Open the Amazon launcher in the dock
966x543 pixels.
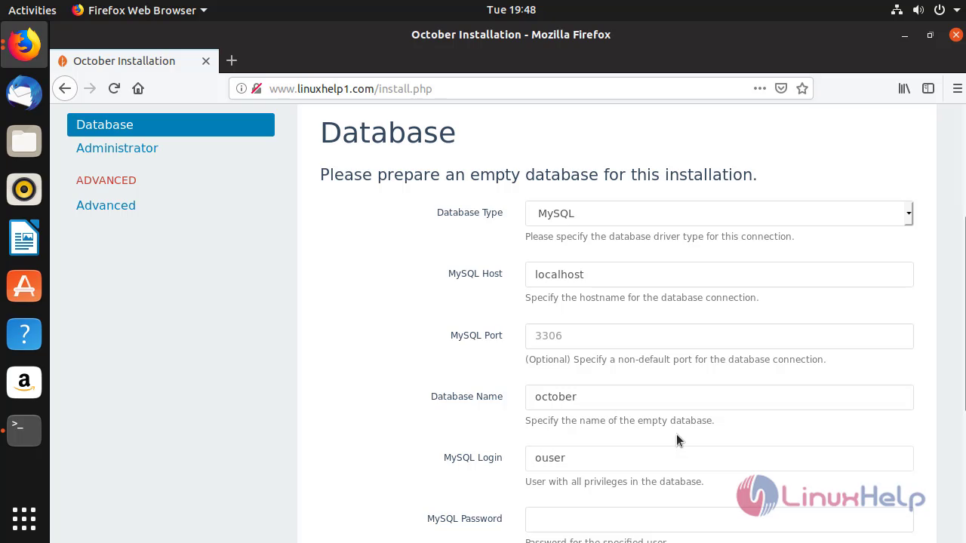[24, 382]
